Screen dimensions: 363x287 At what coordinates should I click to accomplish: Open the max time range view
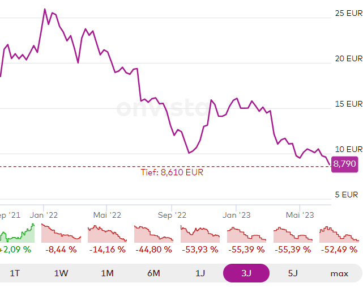click(339, 273)
